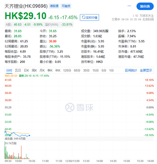Click the 可融资 tag
The image size is (157, 164).
point(66,6)
